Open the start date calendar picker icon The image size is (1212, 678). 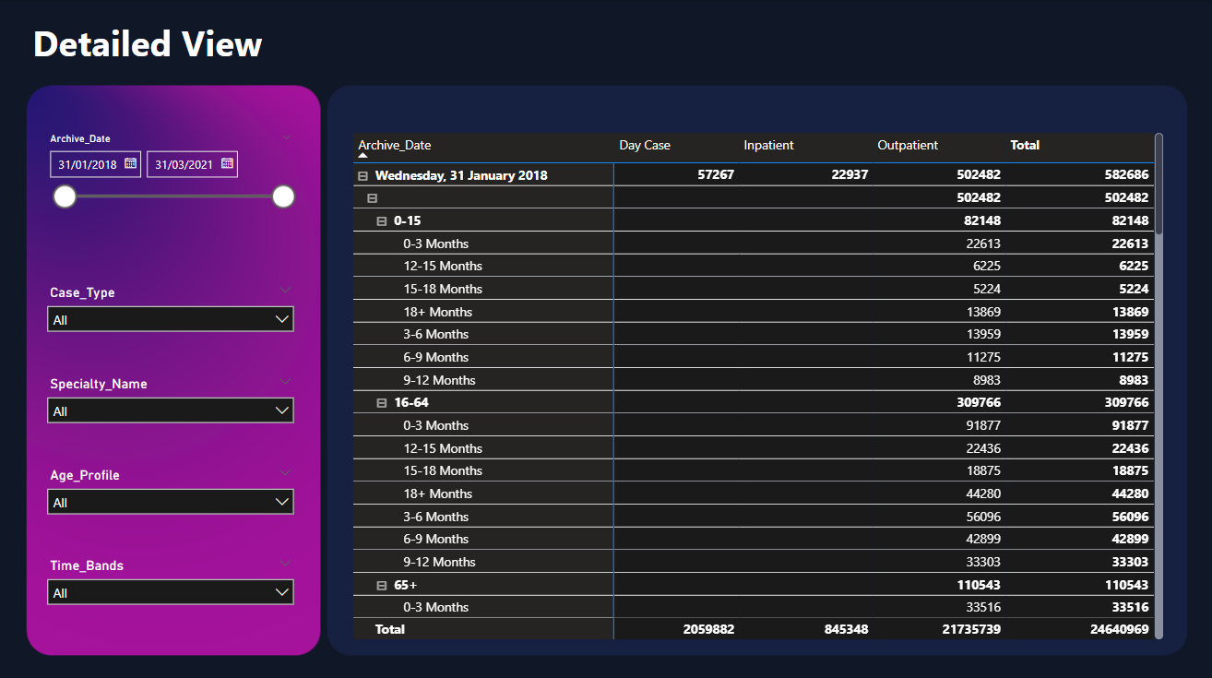pyautogui.click(x=130, y=164)
